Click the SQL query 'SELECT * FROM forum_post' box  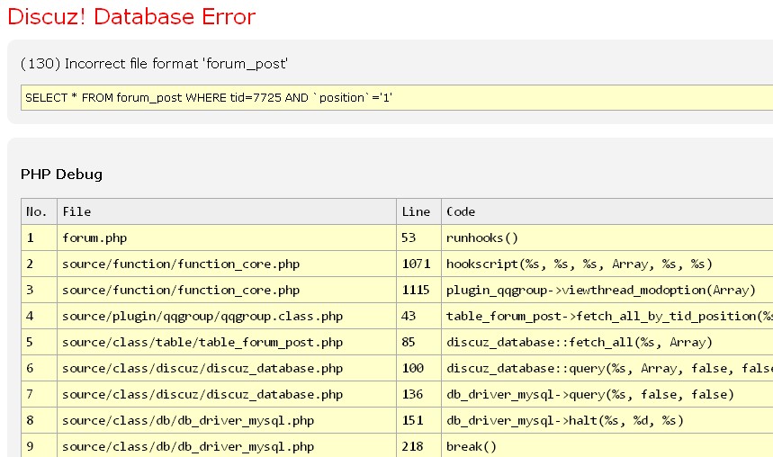(x=397, y=98)
